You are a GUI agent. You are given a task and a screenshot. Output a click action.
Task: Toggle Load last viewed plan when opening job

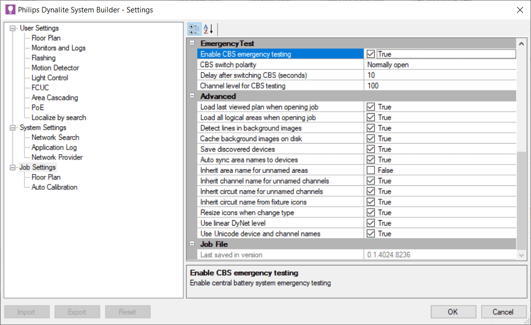pos(371,106)
